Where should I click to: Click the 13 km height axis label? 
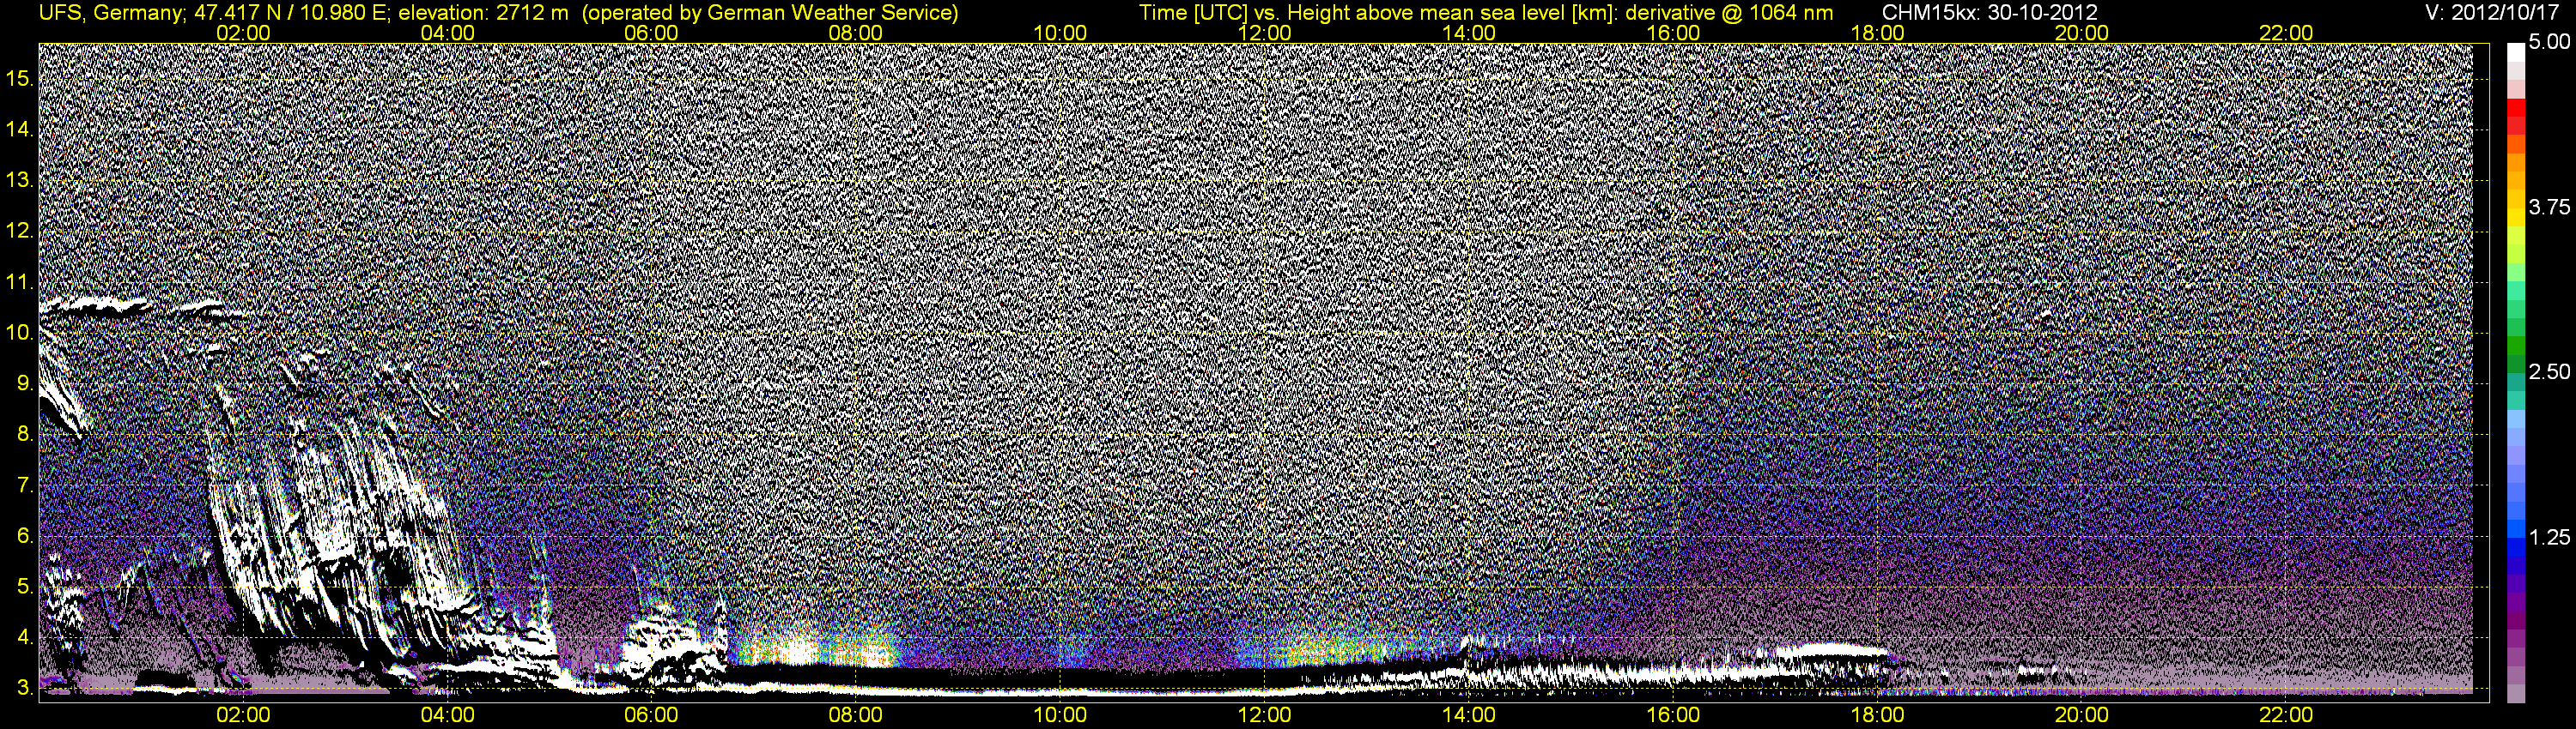[19, 181]
